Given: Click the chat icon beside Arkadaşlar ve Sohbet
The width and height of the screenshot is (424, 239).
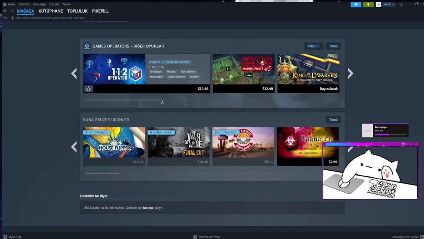Looking at the screenshot, I should (422, 237).
